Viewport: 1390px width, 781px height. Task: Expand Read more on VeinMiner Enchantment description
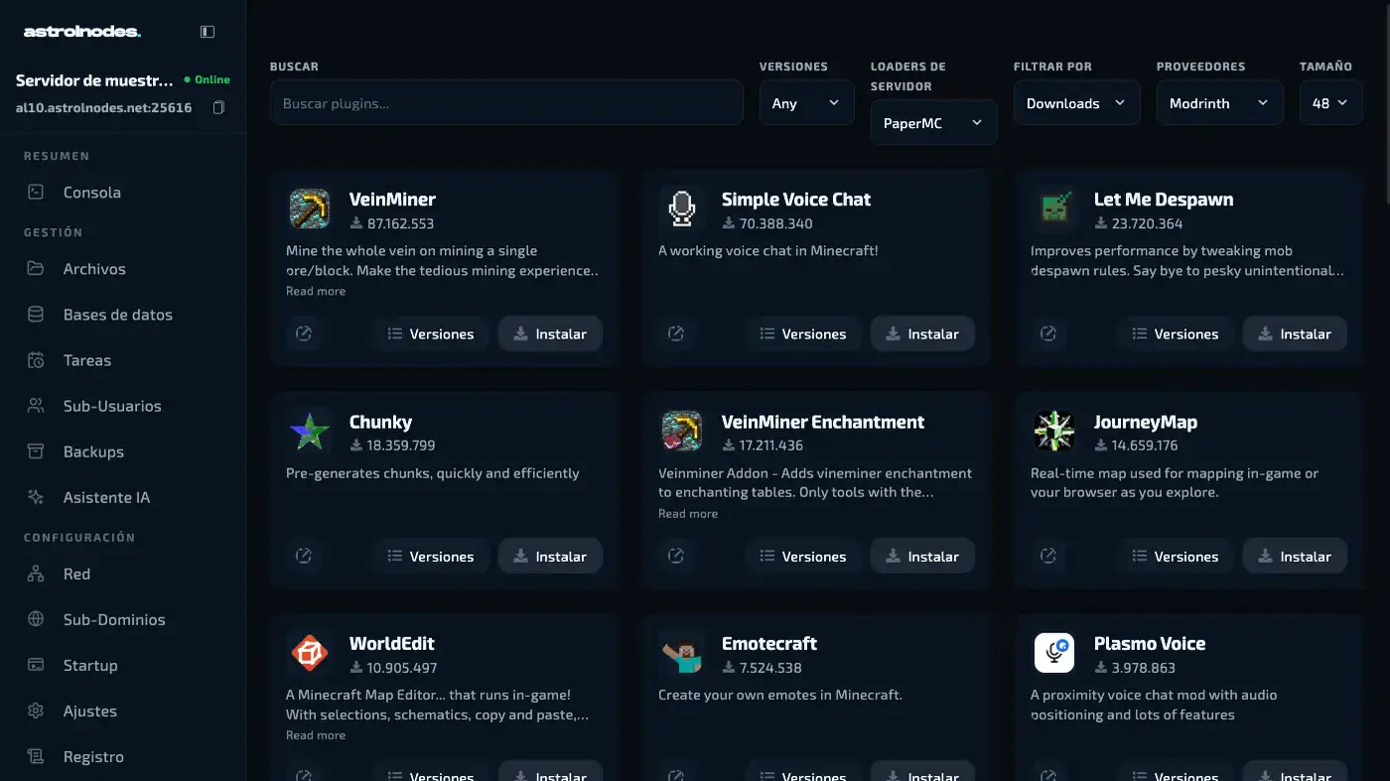click(688, 513)
